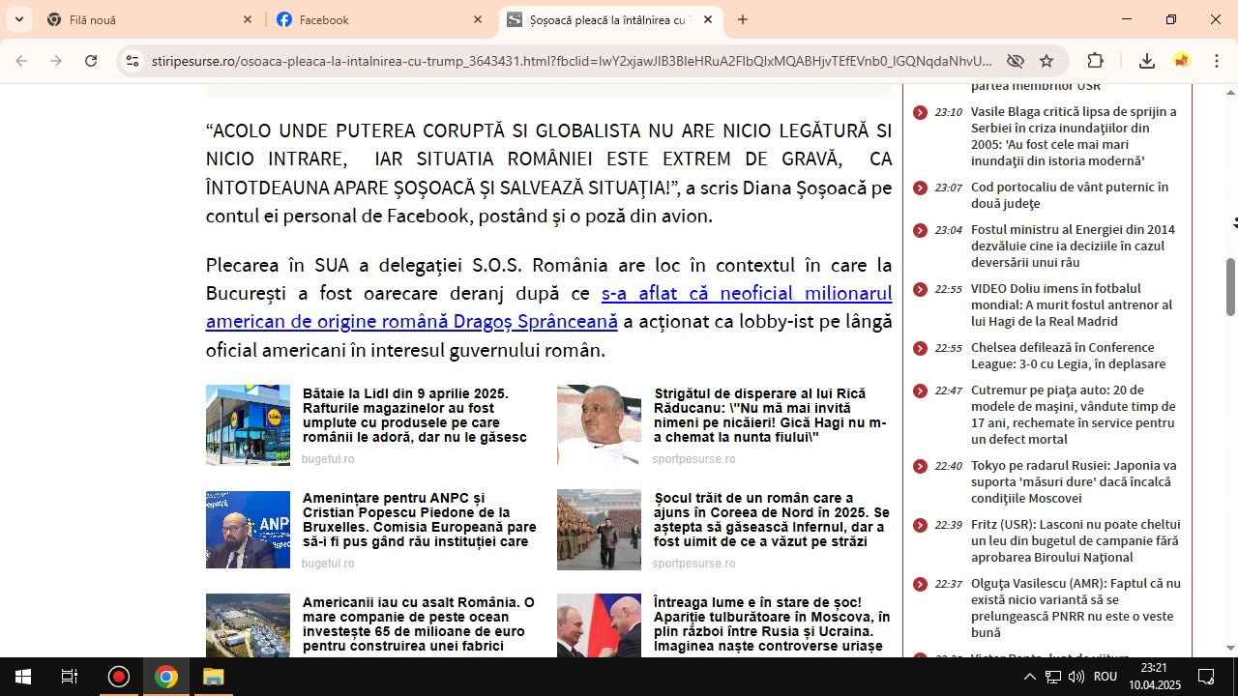Open link about milionarul american Dragoș Sprânceană
1238x696 pixels.
click(x=548, y=307)
